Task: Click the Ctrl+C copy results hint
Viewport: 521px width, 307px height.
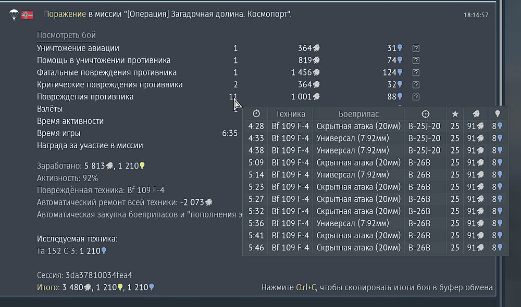Action: point(377,287)
